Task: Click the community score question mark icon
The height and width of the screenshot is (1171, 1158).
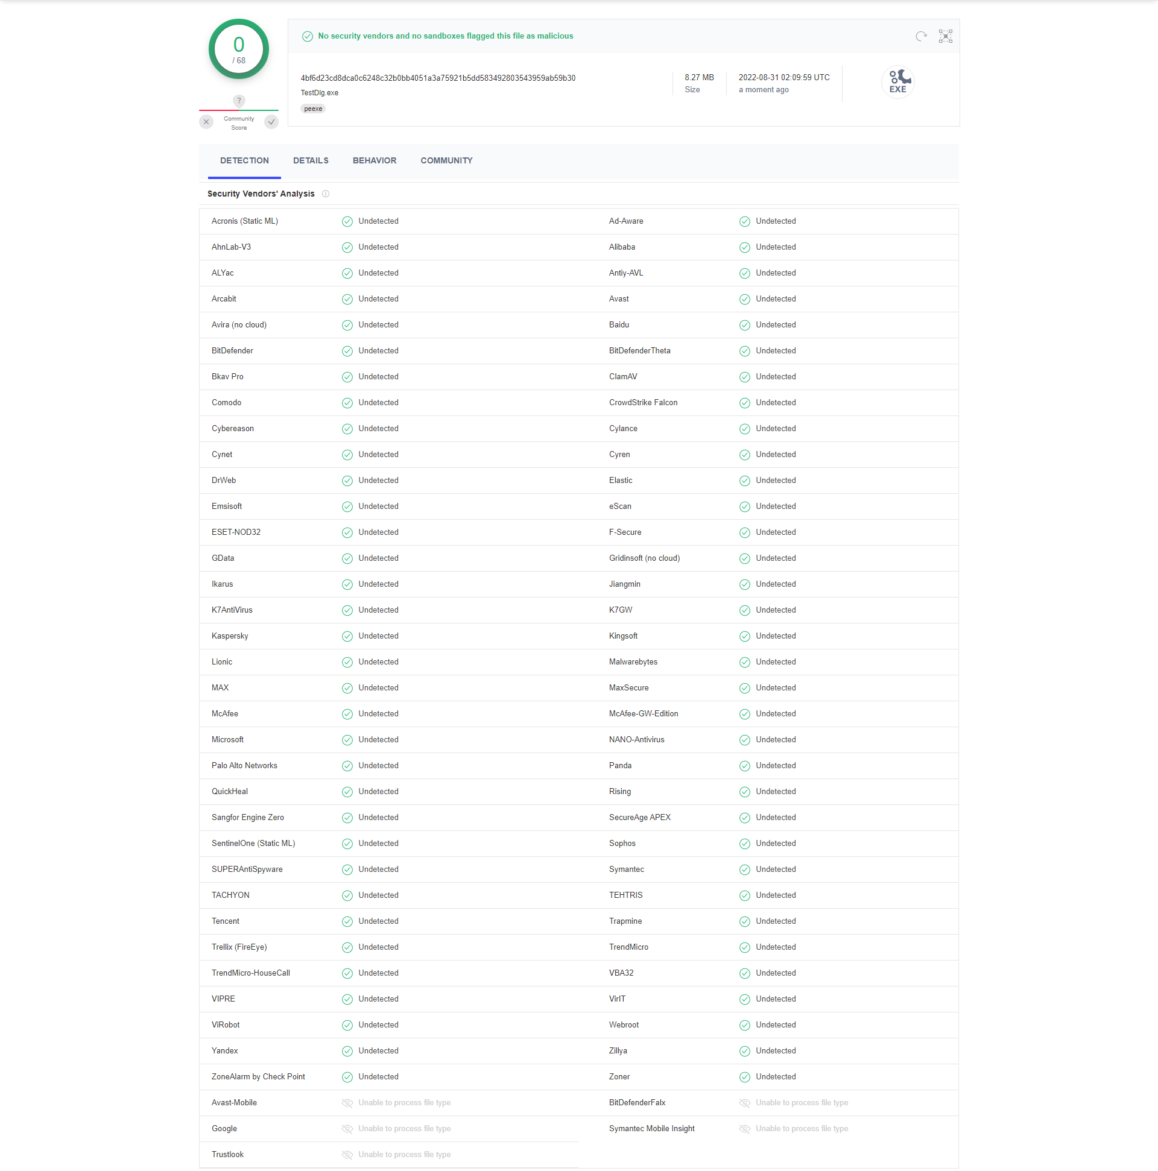Action: click(x=239, y=101)
